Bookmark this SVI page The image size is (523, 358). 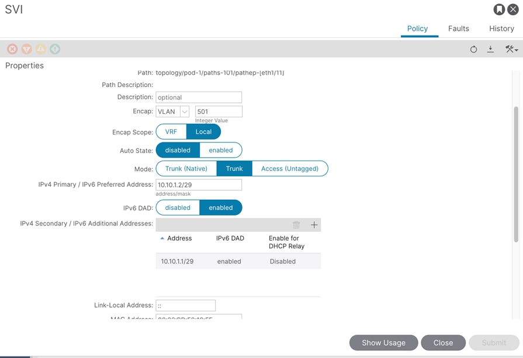pyautogui.click(x=499, y=9)
